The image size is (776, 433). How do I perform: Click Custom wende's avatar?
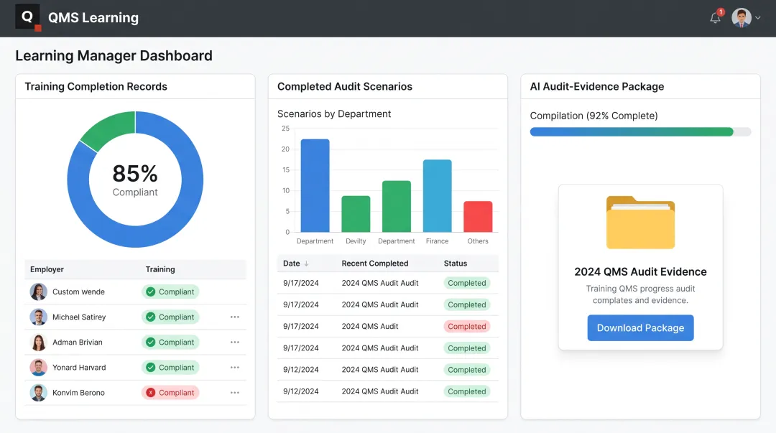tap(39, 292)
